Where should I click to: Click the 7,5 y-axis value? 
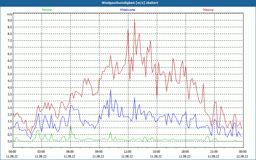tap(10, 41)
